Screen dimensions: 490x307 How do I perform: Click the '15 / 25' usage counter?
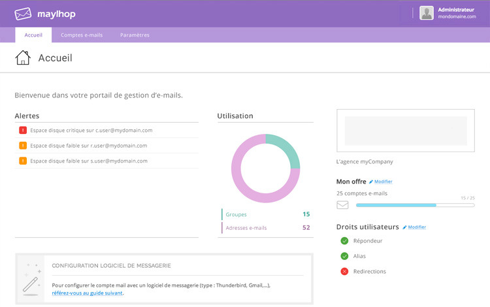click(468, 198)
